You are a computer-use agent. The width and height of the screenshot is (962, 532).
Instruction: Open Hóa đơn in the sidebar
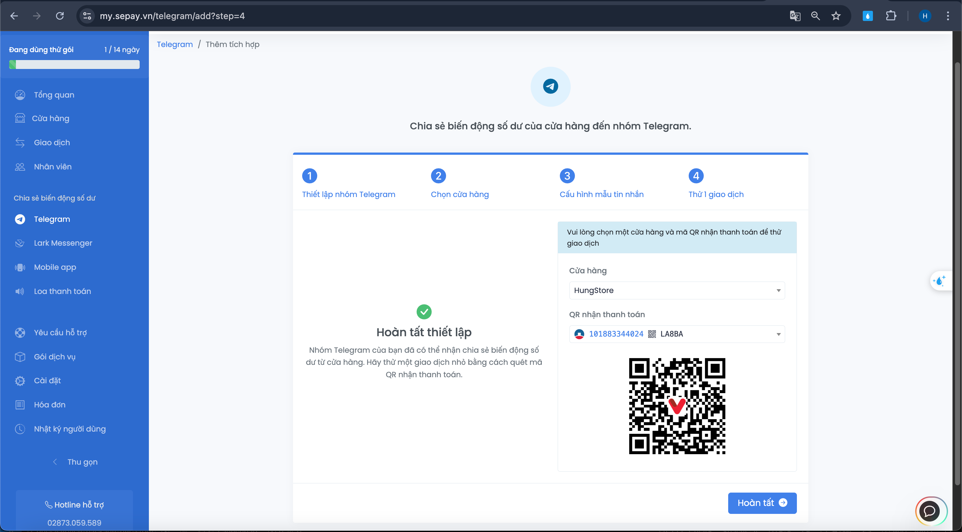[x=50, y=405]
